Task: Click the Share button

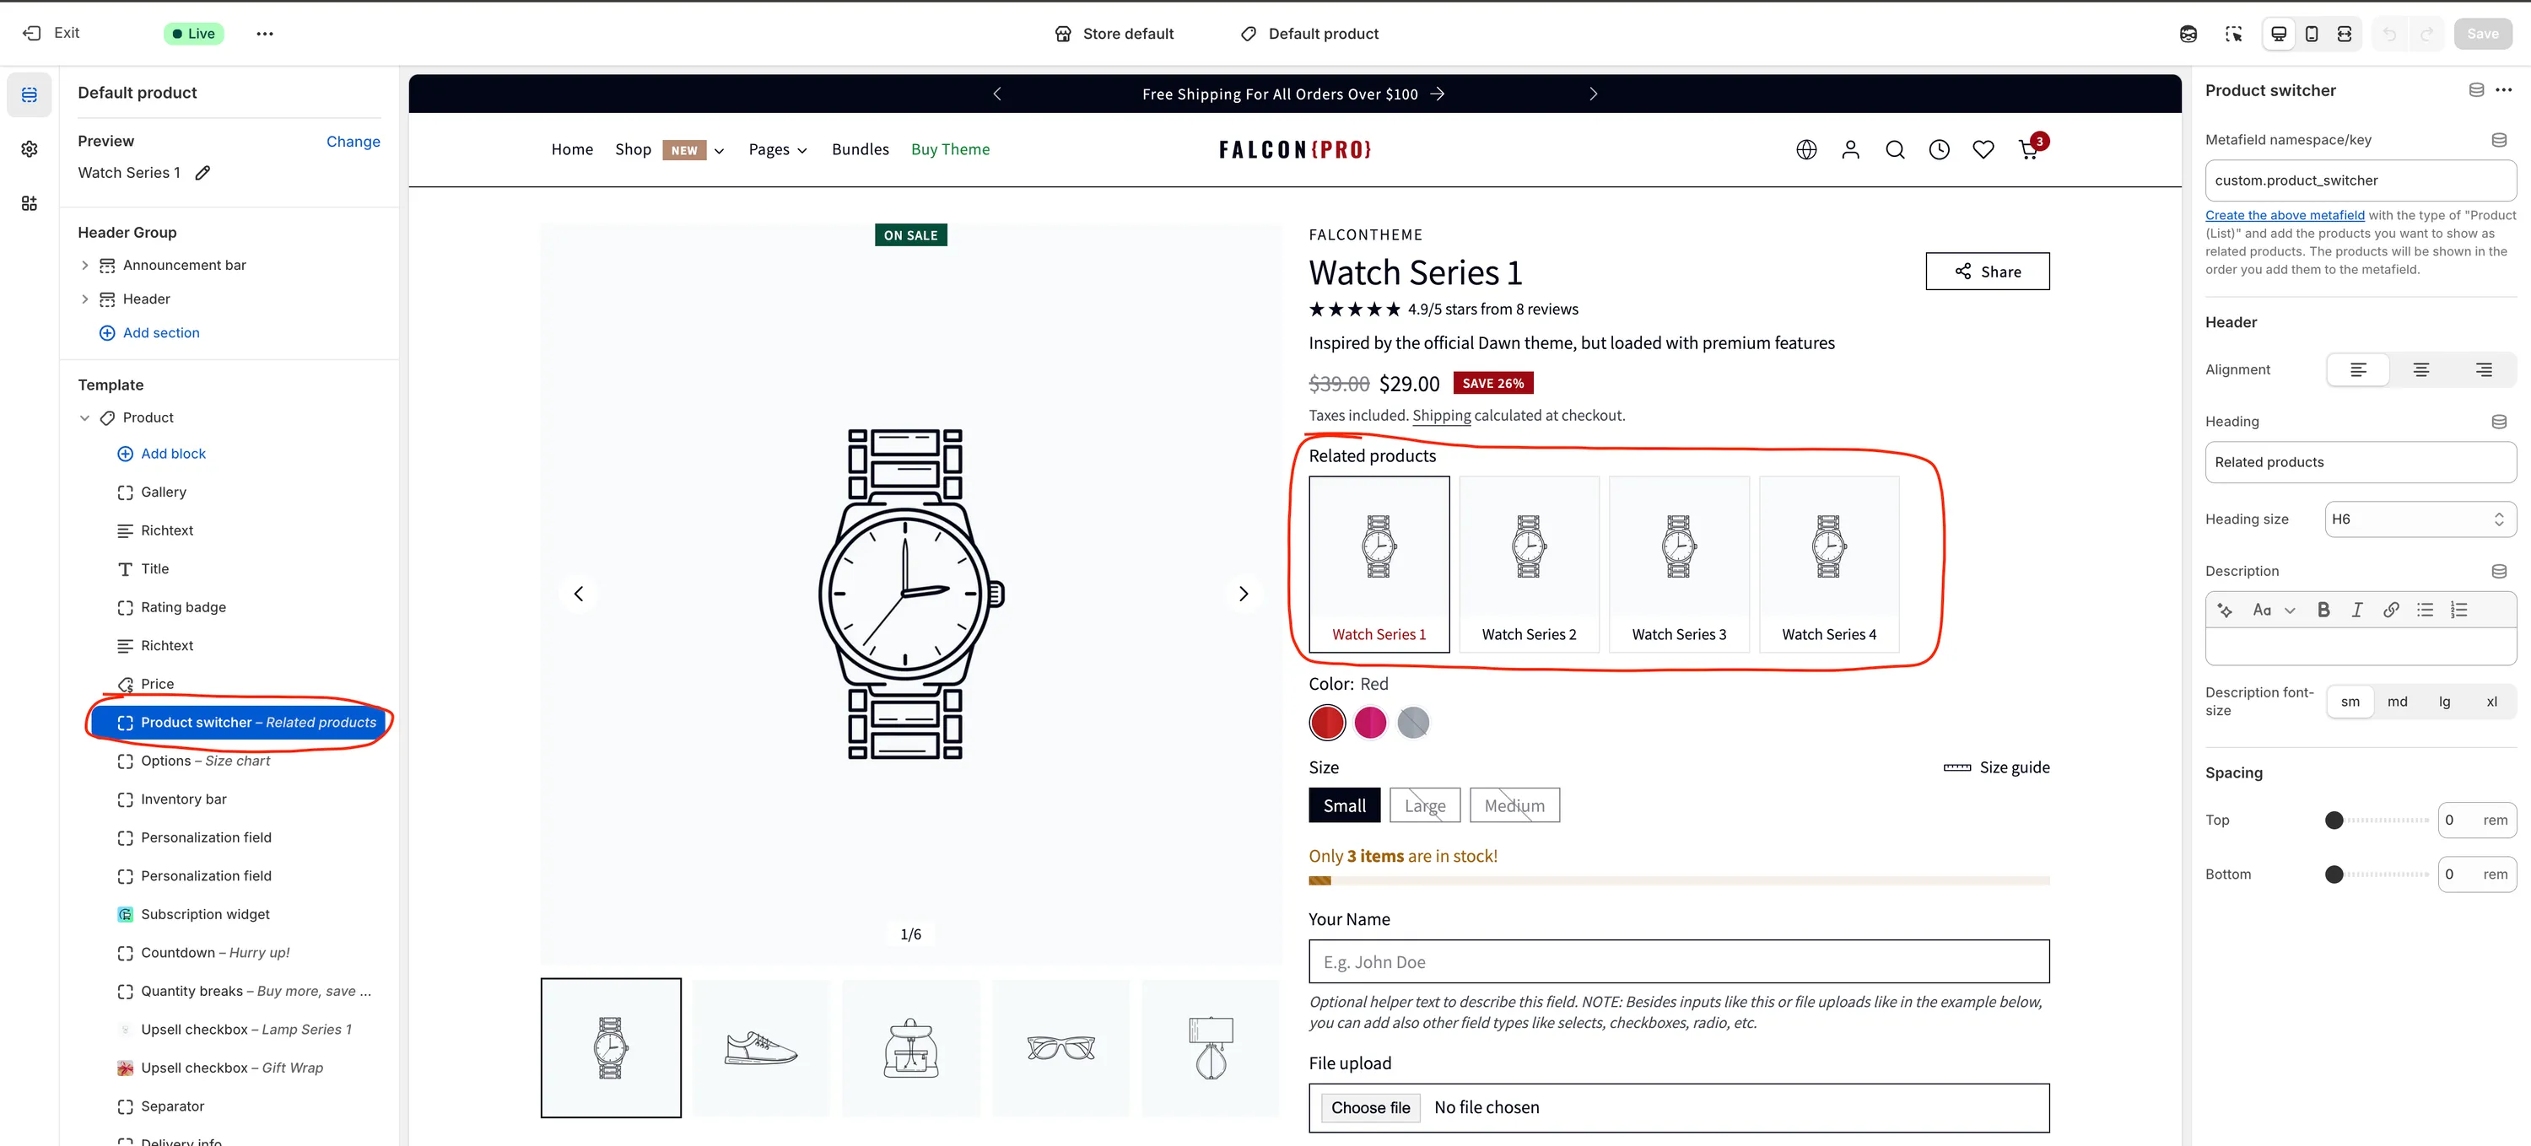Action: click(x=1987, y=272)
